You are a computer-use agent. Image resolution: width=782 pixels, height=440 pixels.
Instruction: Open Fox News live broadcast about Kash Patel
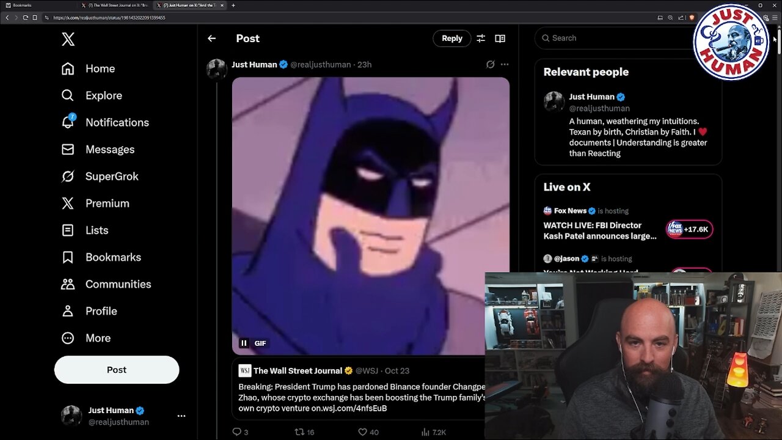click(601, 231)
